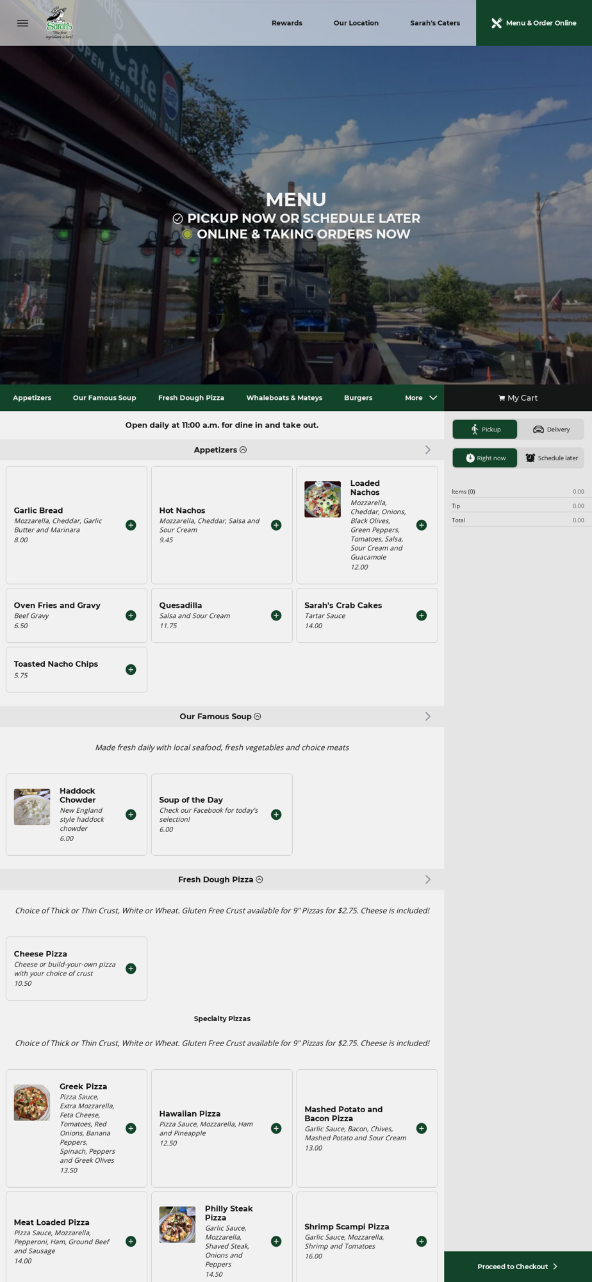This screenshot has width=592, height=1282.
Task: Click the arrow beside Appetizers header
Action: click(428, 450)
